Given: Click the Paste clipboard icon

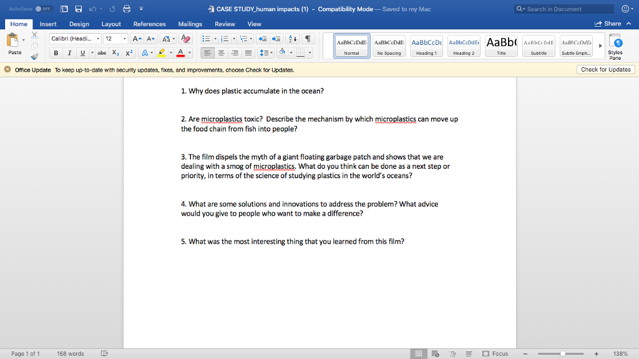Looking at the screenshot, I should (12, 41).
